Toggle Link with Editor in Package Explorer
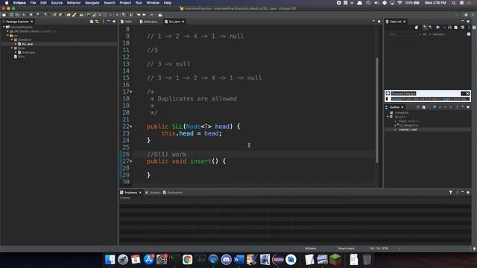 (x=97, y=22)
